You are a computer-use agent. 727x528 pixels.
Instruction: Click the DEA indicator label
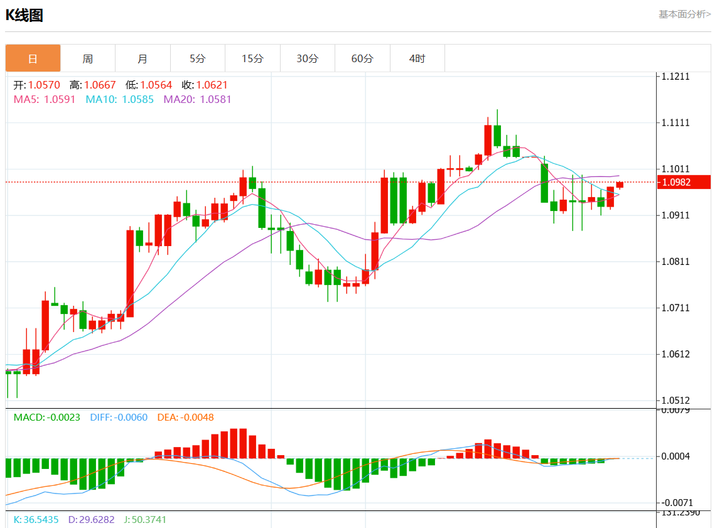point(185,417)
